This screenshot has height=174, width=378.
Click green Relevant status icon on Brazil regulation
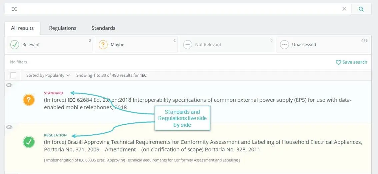click(29, 142)
